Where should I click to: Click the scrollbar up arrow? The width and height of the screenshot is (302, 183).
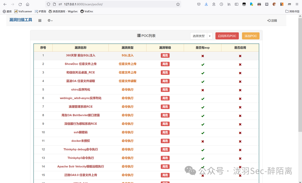pyautogui.click(x=300, y=16)
